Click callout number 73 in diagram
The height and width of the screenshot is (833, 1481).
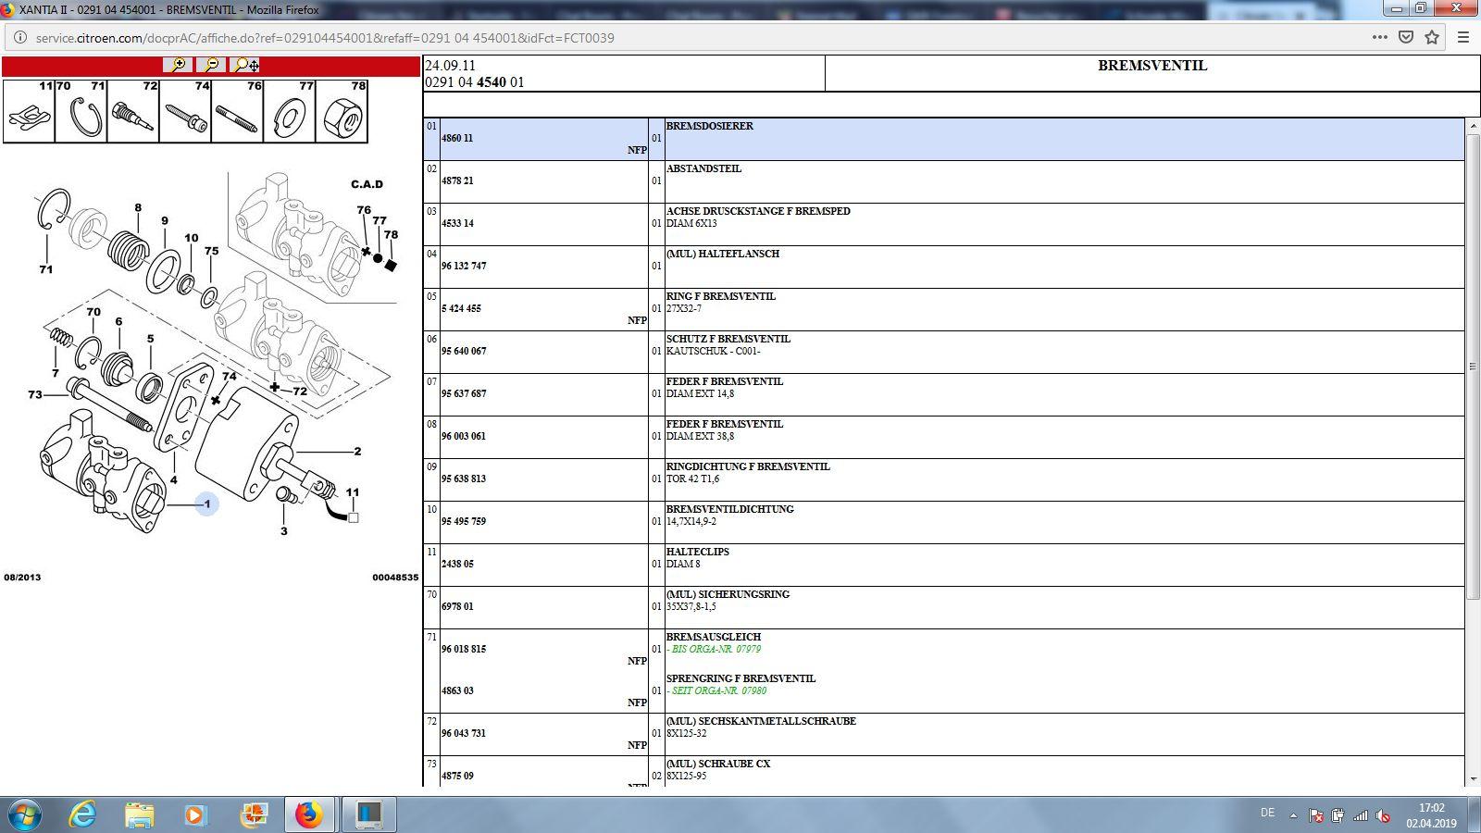35,394
